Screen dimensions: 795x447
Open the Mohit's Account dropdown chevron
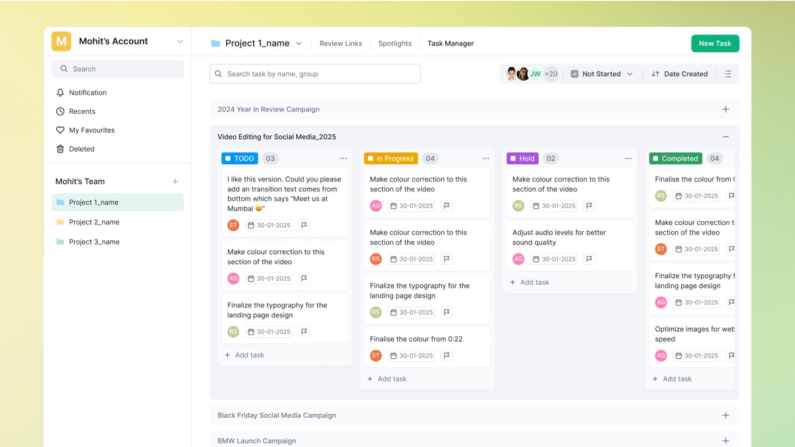(180, 42)
